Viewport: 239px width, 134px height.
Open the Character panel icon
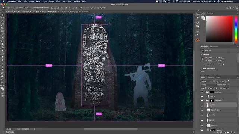198,31
